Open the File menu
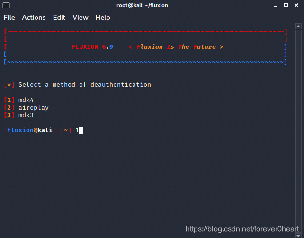Screen dimensions: 304x238 9,18
